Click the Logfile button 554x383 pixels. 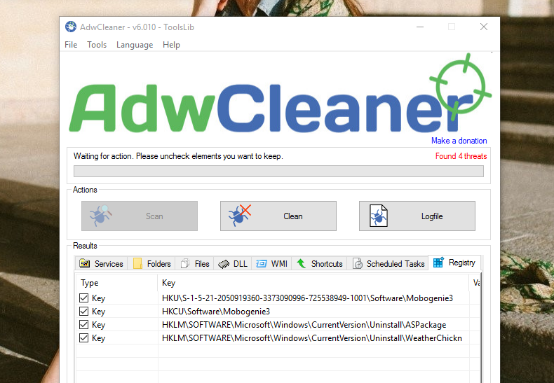tap(417, 216)
